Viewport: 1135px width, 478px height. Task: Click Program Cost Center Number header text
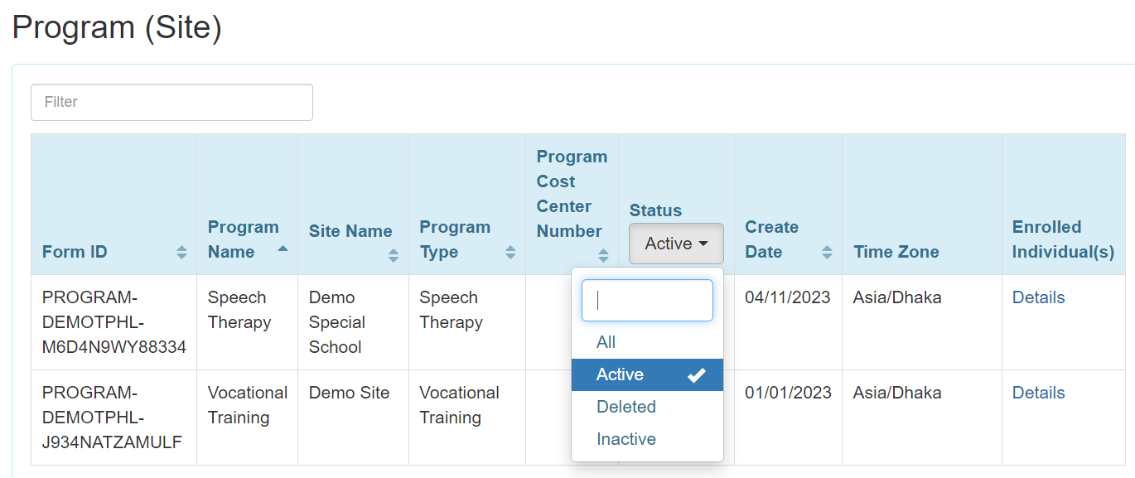coord(572,194)
